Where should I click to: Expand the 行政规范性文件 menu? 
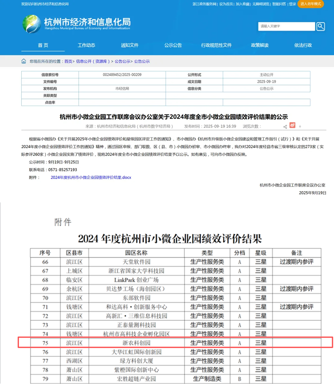[x=216, y=45]
